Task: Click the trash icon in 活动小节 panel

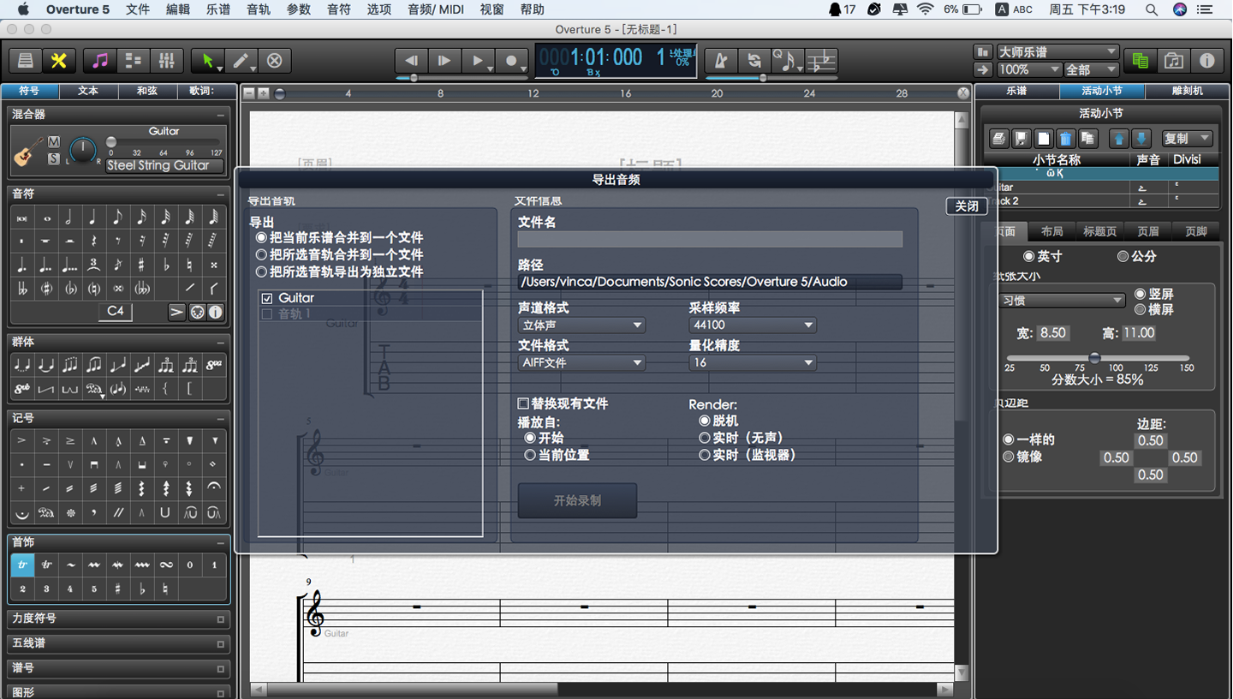Action: coord(1064,138)
